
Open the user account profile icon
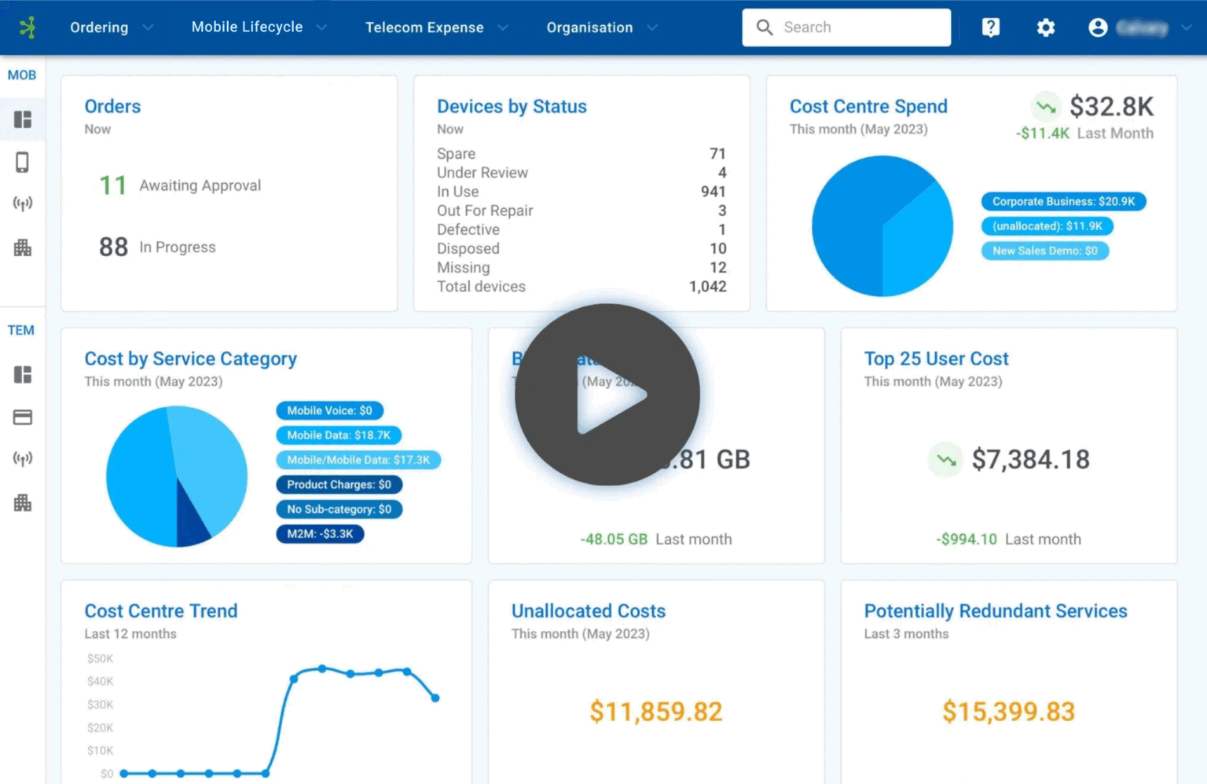click(1097, 27)
